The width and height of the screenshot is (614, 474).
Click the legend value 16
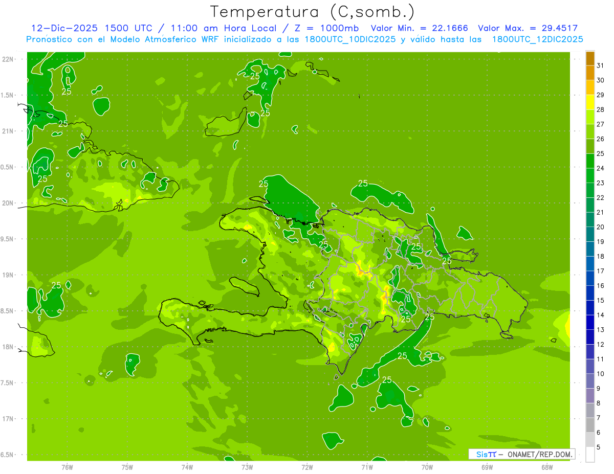(600, 285)
